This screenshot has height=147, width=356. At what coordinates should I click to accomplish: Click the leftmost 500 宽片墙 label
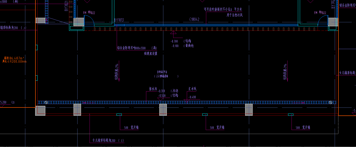coord(131,128)
